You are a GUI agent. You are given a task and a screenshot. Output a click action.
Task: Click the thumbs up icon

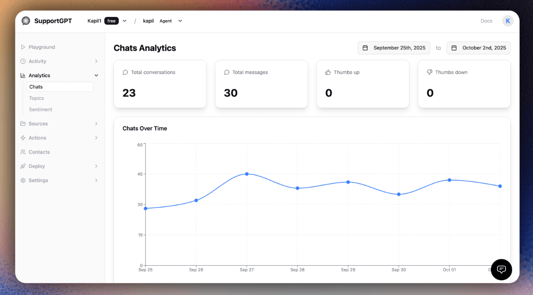[328, 72]
